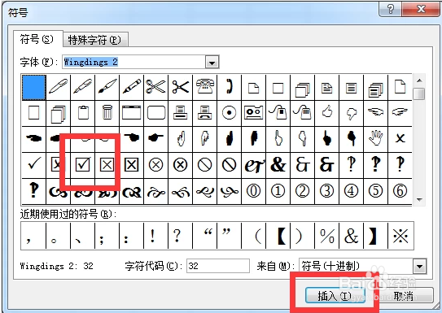Pick the 】 bracket in recent symbols
442x313 pixels.
click(376, 236)
